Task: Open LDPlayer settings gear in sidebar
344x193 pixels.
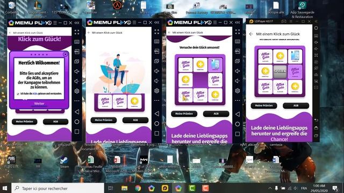Action: click(x=316, y=28)
